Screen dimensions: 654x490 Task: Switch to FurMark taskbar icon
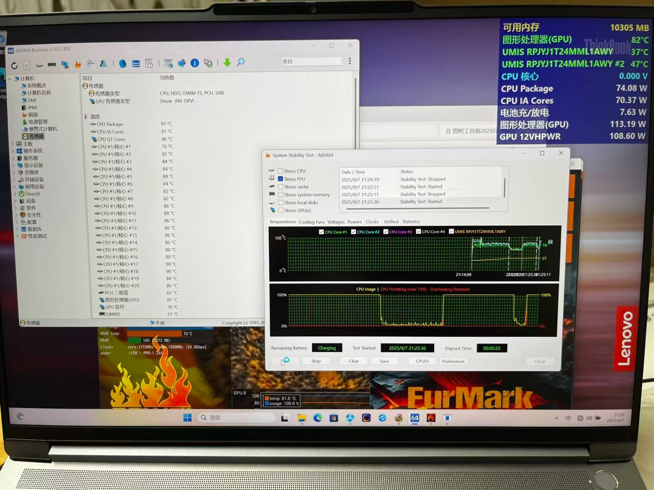click(431, 418)
